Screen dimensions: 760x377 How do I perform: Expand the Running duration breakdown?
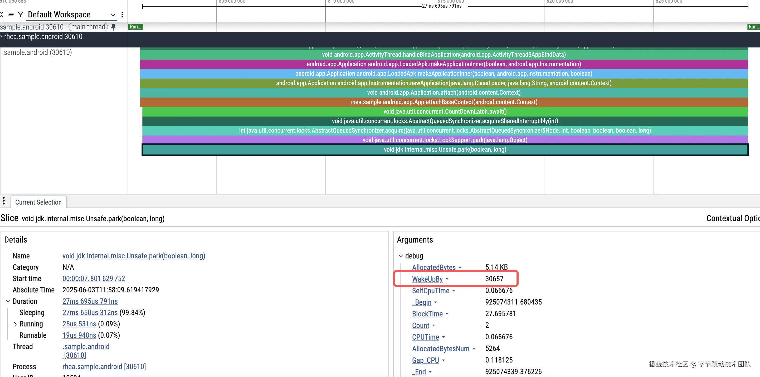15,324
